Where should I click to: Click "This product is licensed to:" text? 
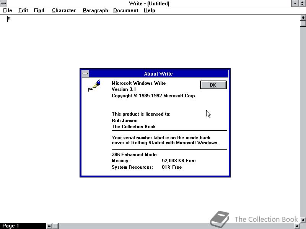(141, 114)
